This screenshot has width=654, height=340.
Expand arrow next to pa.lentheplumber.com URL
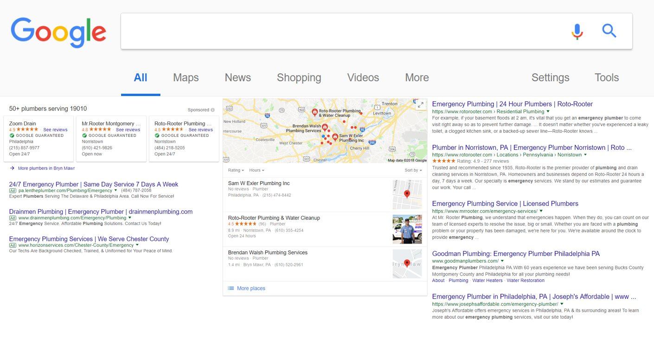pos(115,190)
